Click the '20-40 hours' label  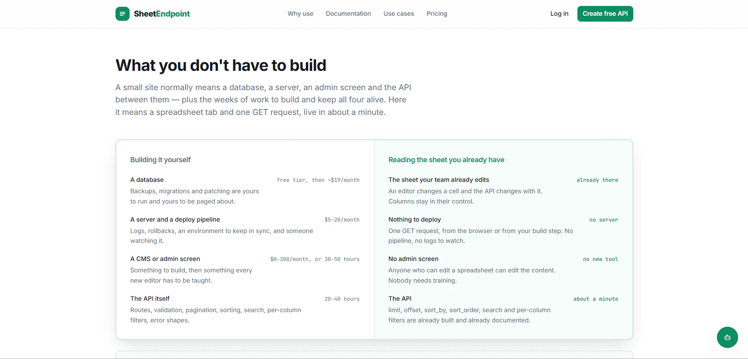[x=342, y=299]
